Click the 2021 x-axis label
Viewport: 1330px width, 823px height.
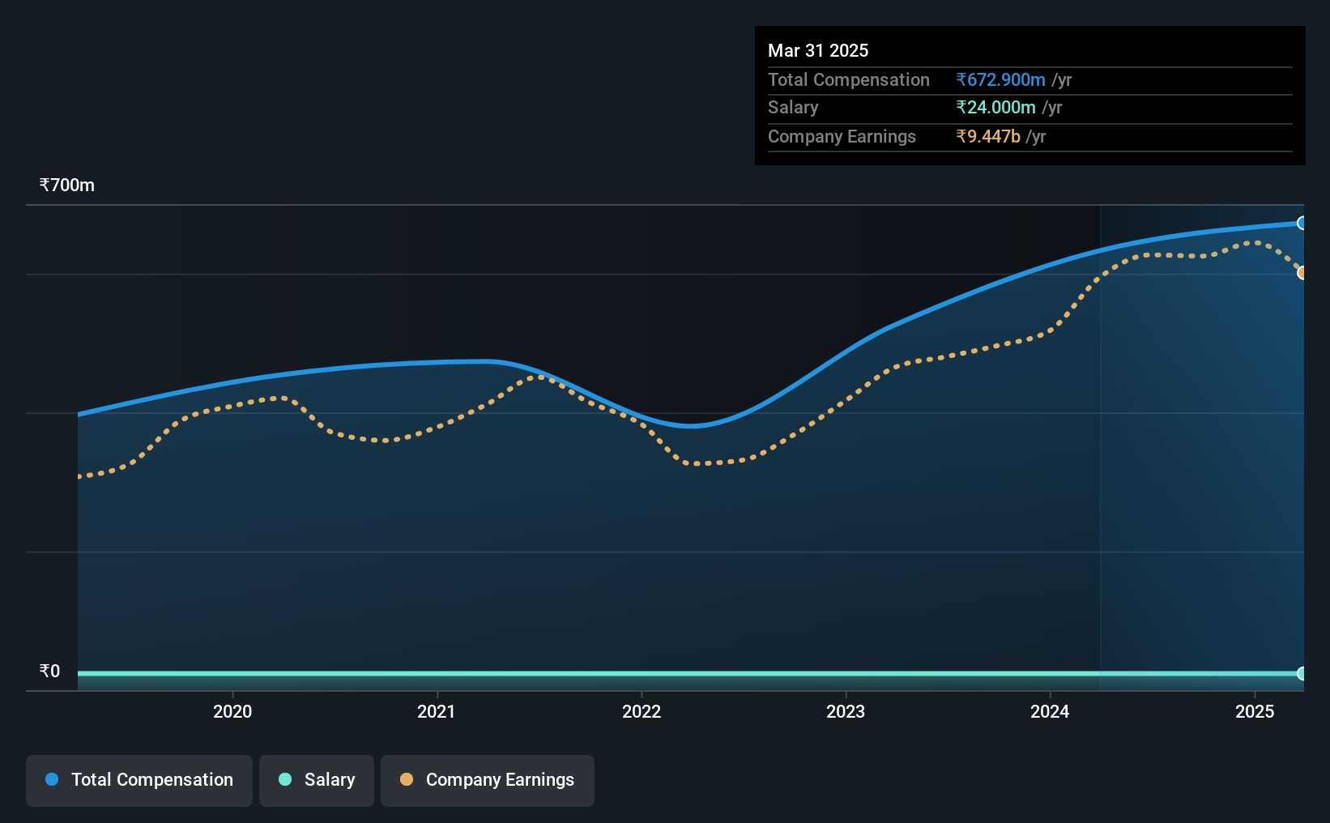[x=437, y=711]
